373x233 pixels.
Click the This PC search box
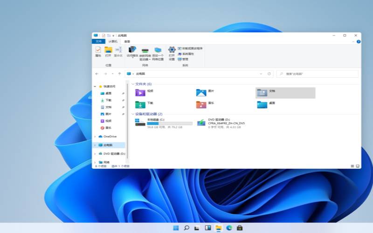tap(318, 74)
